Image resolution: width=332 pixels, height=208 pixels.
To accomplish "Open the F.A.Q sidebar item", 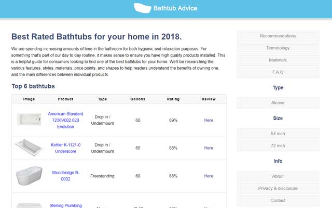I will 278,72.
